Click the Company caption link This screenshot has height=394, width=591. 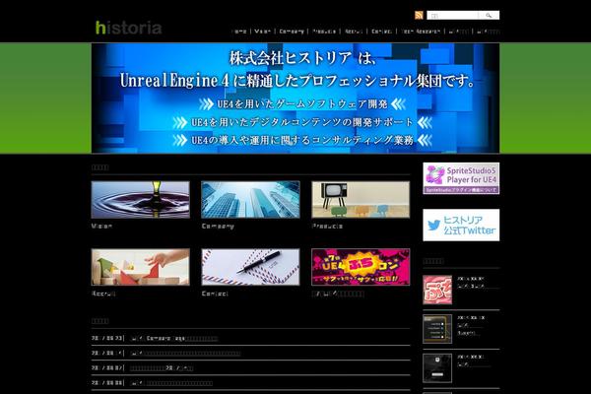tap(218, 226)
